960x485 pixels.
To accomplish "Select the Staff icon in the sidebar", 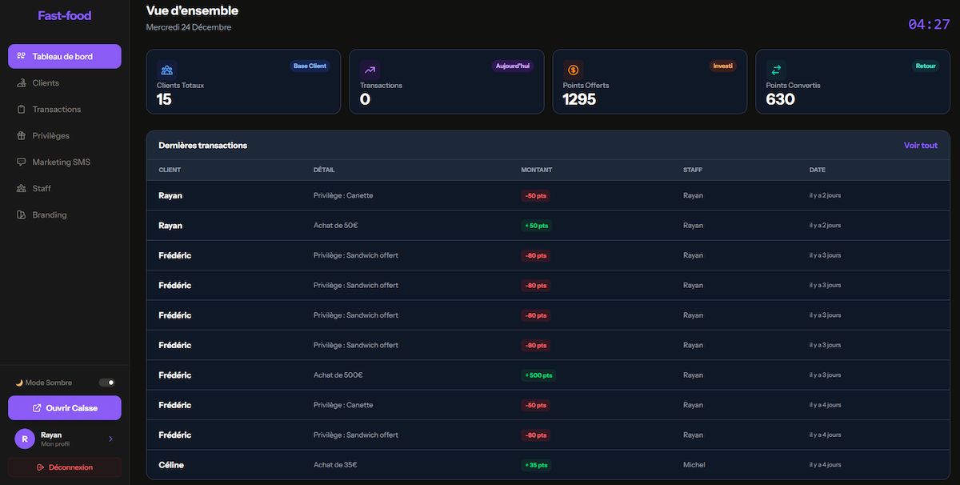I will click(20, 188).
